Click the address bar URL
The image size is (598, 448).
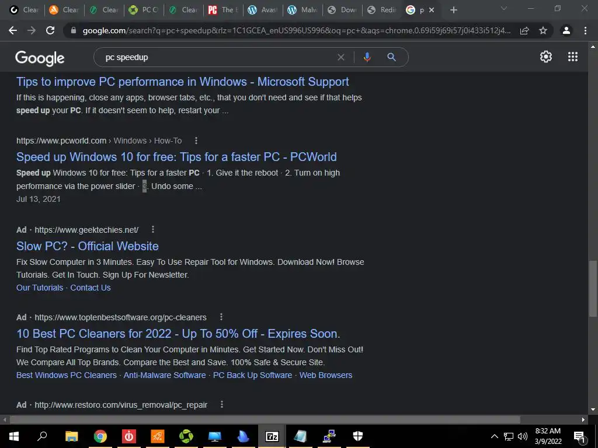[296, 30]
